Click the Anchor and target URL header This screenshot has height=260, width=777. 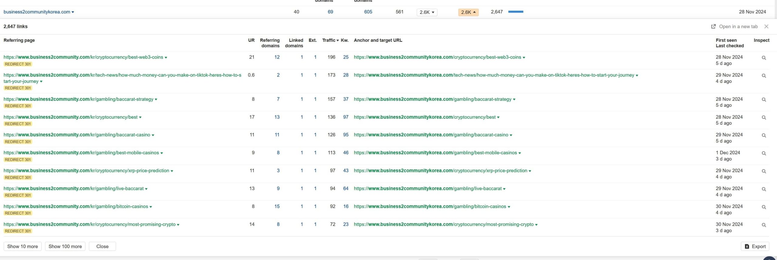click(x=378, y=40)
